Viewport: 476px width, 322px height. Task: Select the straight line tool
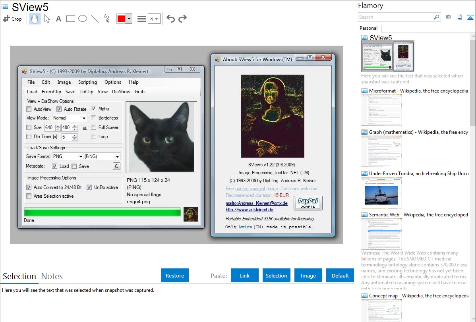pos(95,19)
